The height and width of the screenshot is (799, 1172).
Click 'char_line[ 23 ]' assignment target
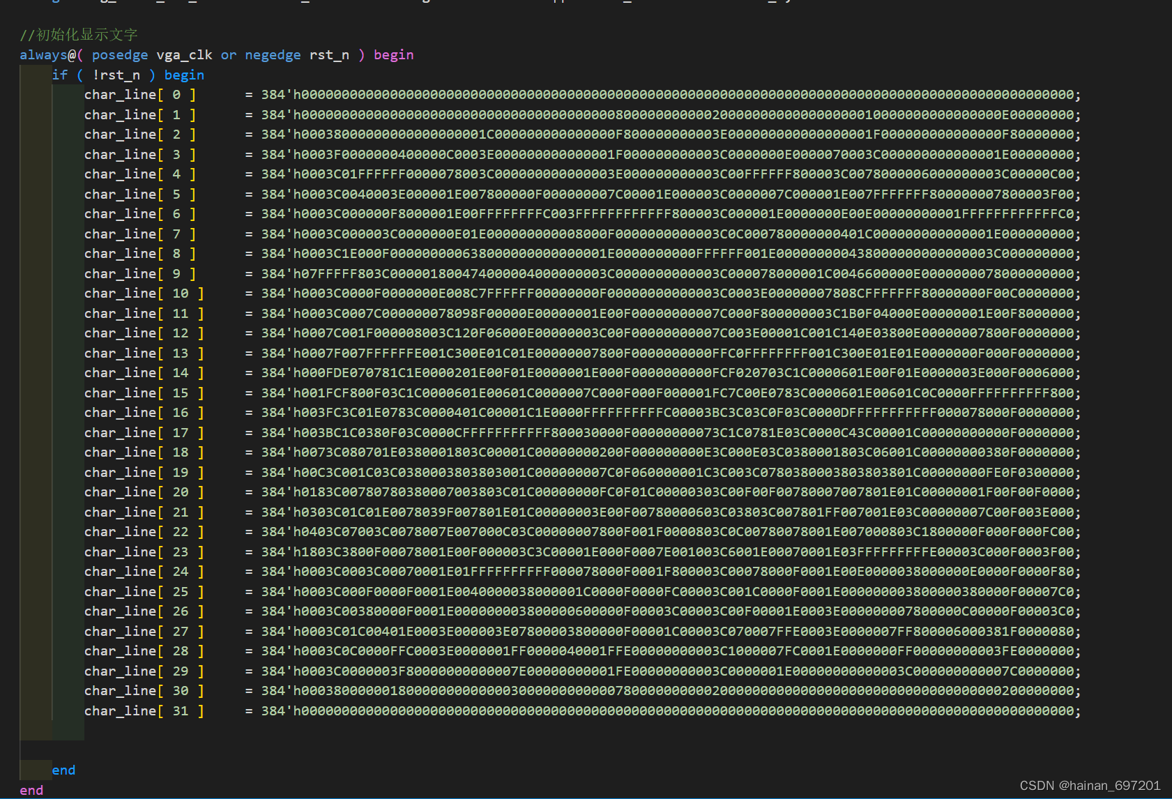(144, 551)
